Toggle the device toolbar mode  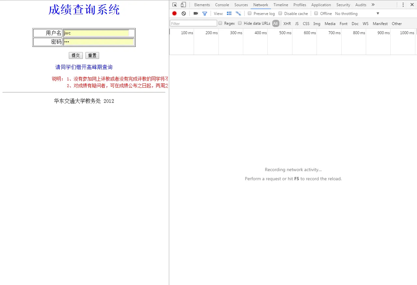183,5
